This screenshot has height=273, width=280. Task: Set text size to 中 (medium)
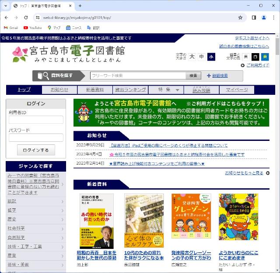(201, 57)
